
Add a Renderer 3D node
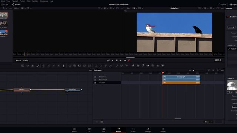(163, 66)
